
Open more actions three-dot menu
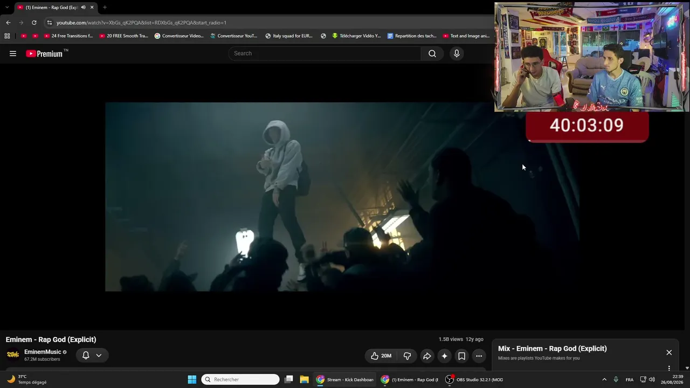click(x=479, y=356)
